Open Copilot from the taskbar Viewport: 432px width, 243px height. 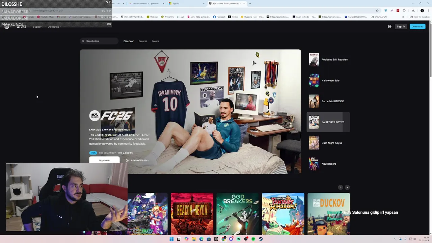(186, 239)
